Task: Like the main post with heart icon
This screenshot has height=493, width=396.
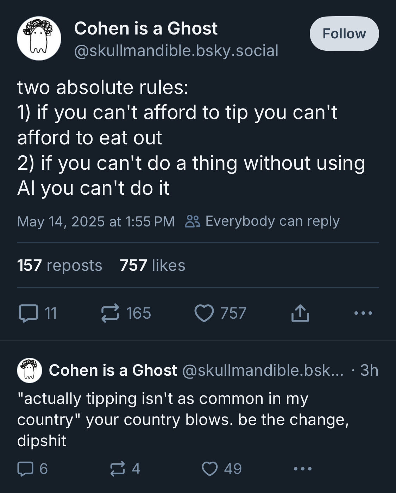Action: point(204,313)
